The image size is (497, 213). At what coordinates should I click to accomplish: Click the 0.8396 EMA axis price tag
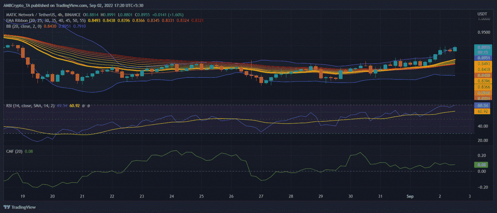point(484,81)
